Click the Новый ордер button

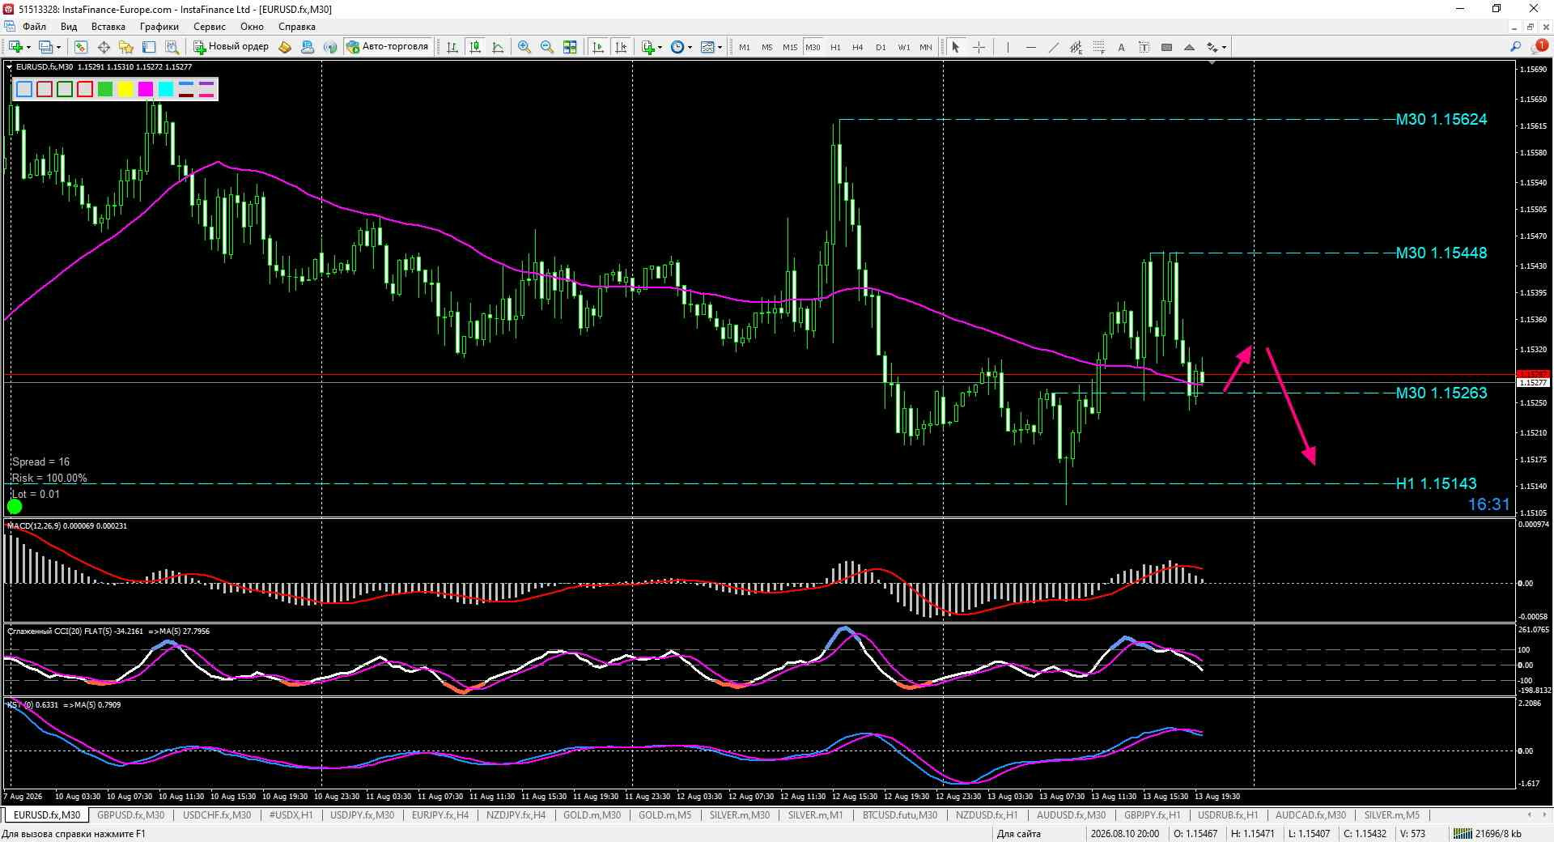click(231, 47)
